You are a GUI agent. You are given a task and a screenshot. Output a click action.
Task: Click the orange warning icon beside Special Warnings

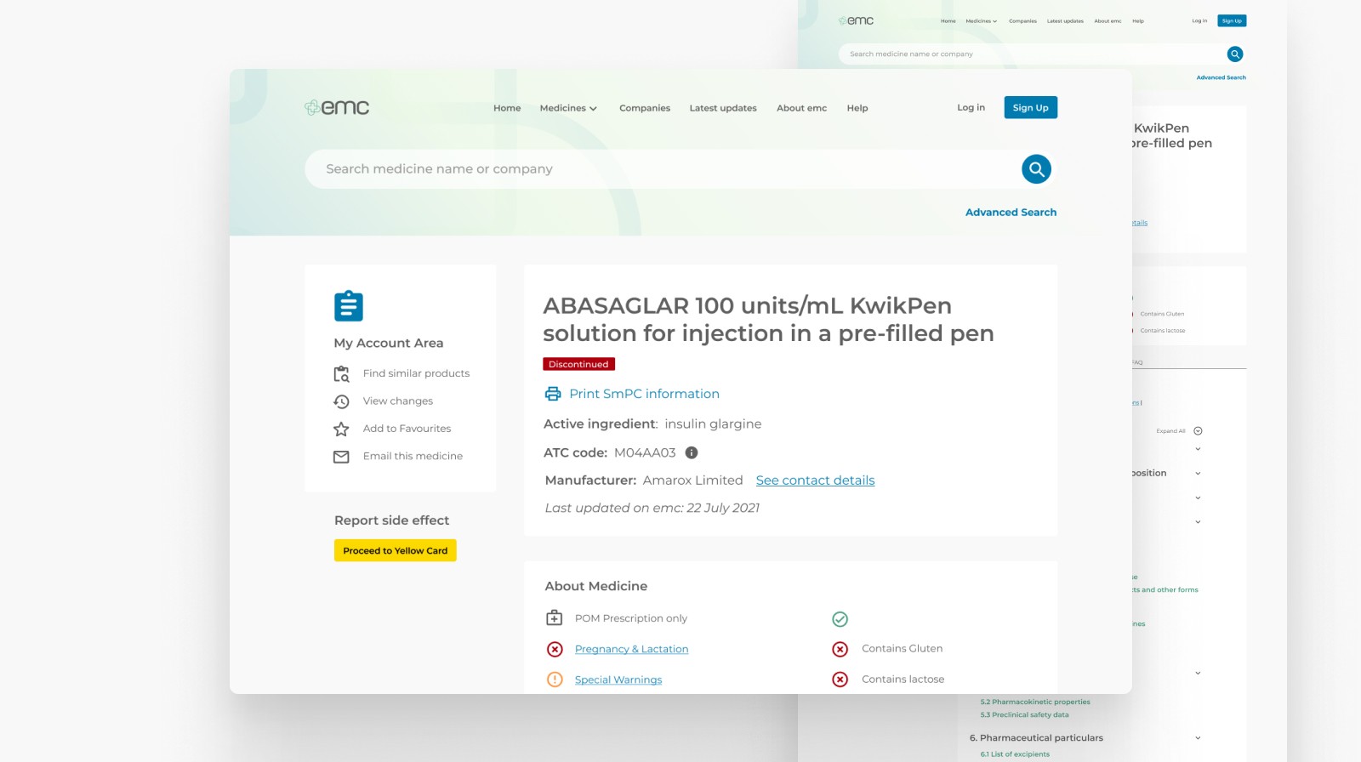[x=555, y=680]
